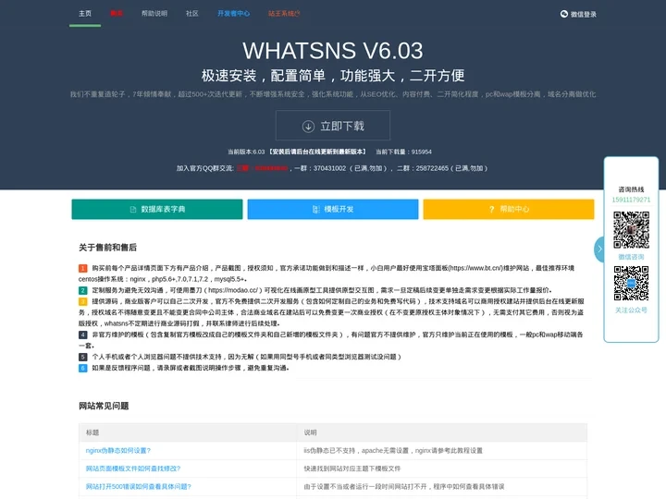666x499 pixels.
Task: Click the 微信咨询 label
Action: point(631,257)
